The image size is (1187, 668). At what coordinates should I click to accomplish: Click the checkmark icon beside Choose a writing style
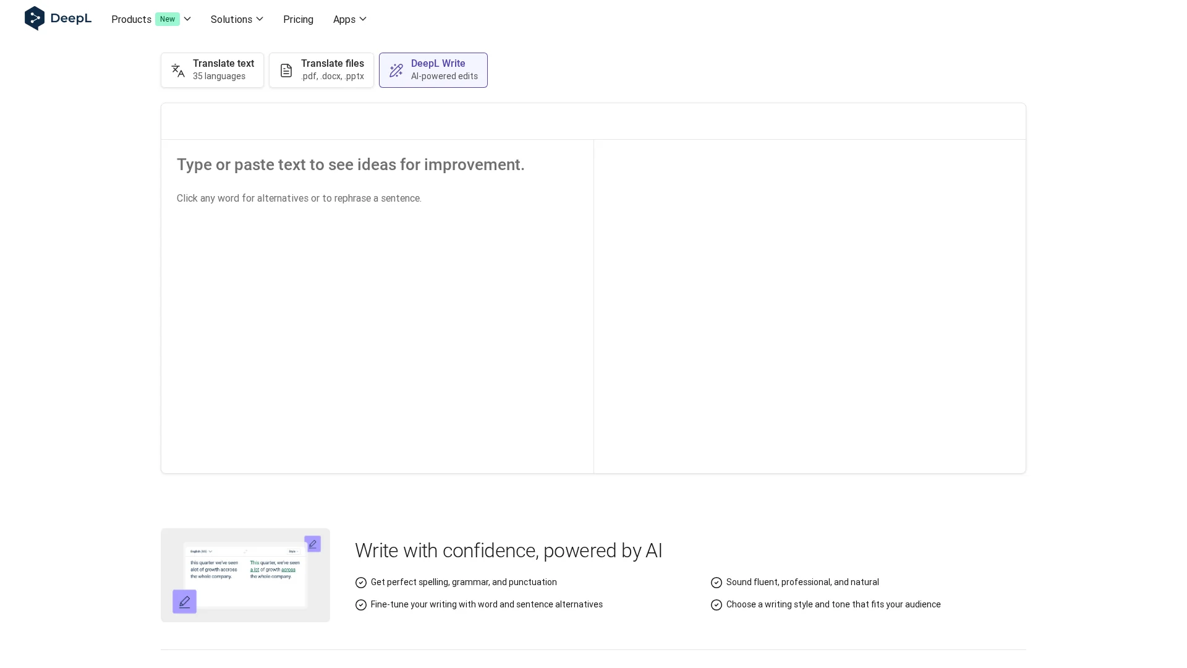pyautogui.click(x=717, y=605)
